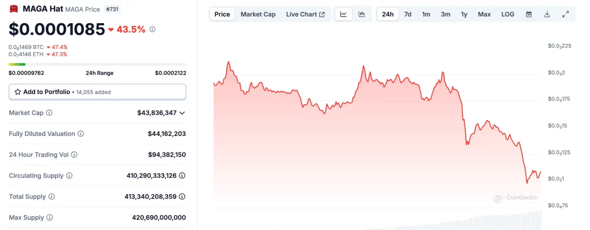This screenshot has width=590, height=230.
Task: Show the Max time range
Action: tap(484, 14)
